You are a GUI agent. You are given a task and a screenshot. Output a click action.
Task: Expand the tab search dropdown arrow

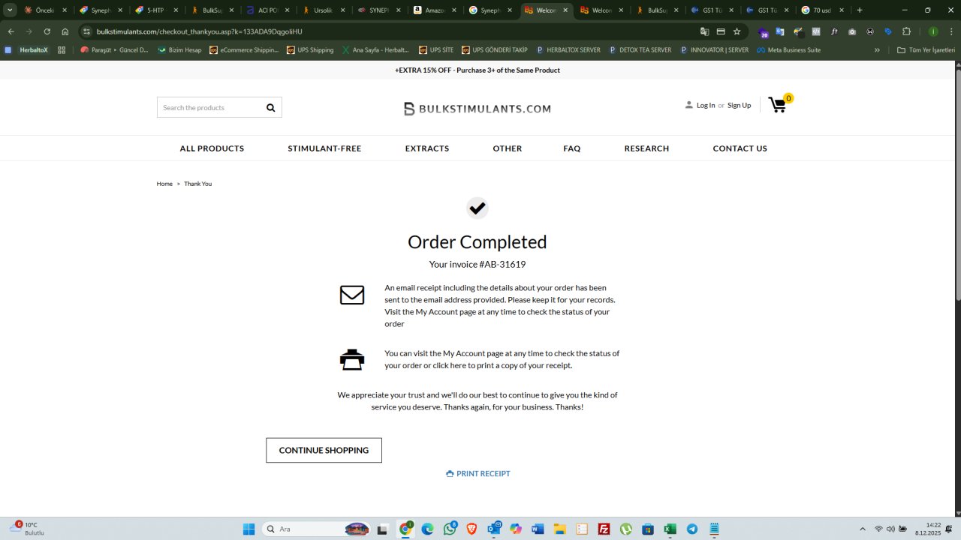pyautogui.click(x=10, y=10)
